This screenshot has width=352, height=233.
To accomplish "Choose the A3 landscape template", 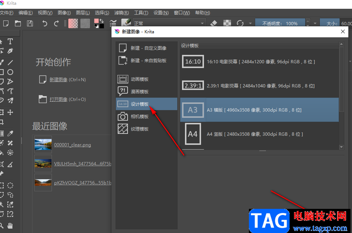I will [x=260, y=110].
